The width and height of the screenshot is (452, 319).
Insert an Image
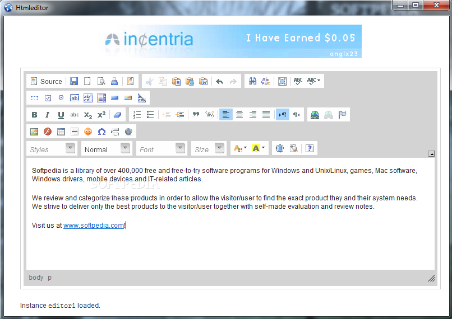[x=34, y=132]
